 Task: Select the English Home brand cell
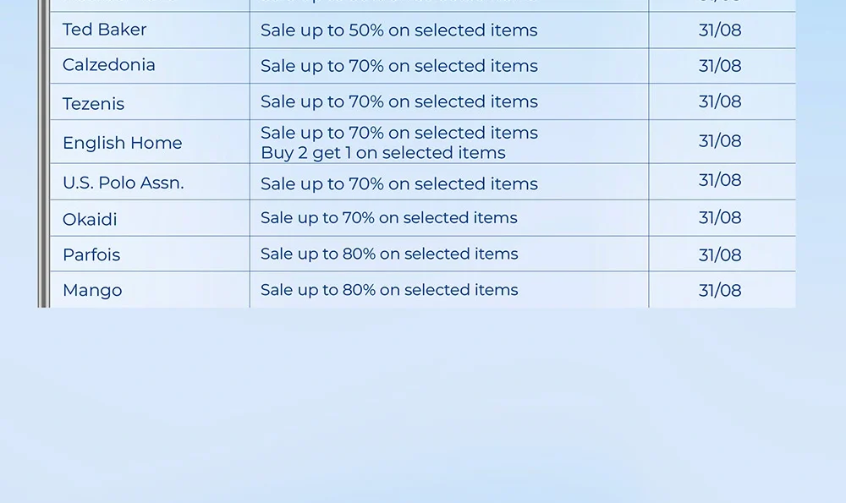123,143
